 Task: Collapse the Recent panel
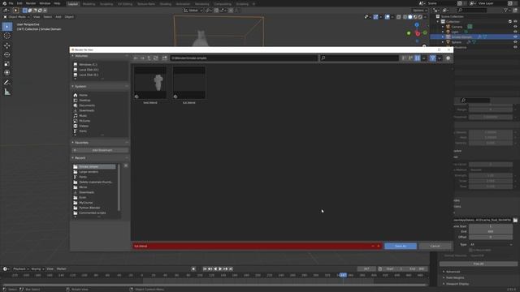[72, 157]
